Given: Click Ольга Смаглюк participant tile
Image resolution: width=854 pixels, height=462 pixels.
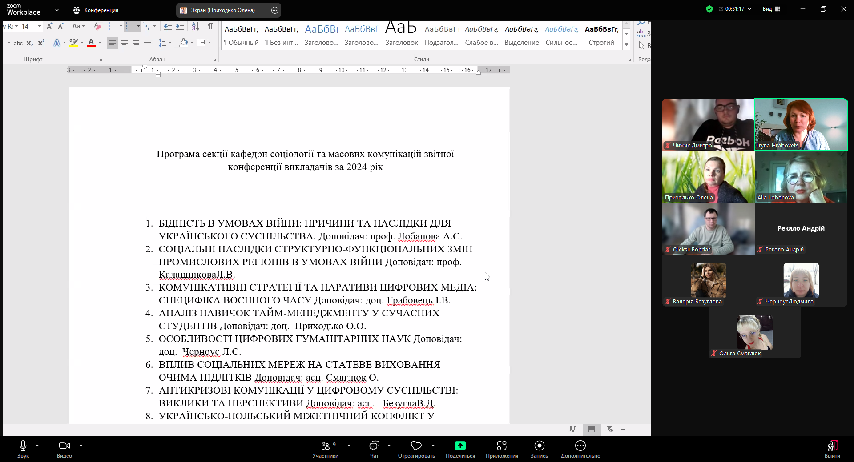Looking at the screenshot, I should click(x=755, y=333).
